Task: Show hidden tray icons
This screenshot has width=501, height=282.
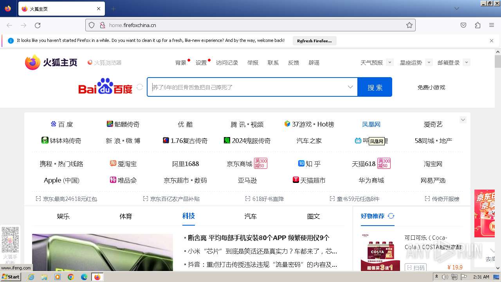Action: (437, 277)
